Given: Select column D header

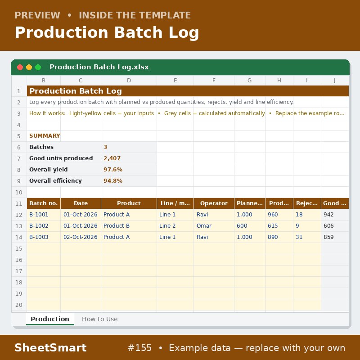Looking at the screenshot, I should pos(129,81).
